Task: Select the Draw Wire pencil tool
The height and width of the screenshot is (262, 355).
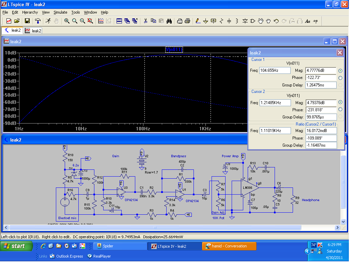Action: (198, 21)
